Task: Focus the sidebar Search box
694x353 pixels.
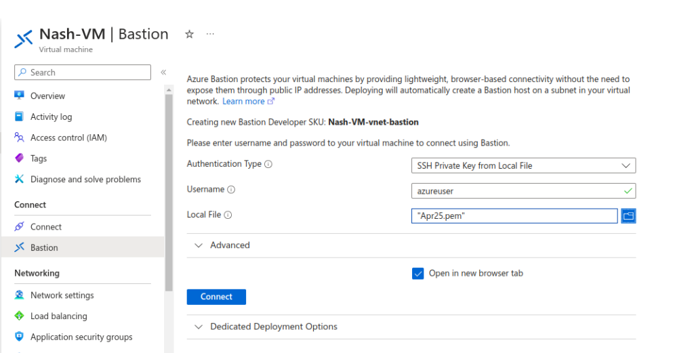Action: (x=83, y=72)
